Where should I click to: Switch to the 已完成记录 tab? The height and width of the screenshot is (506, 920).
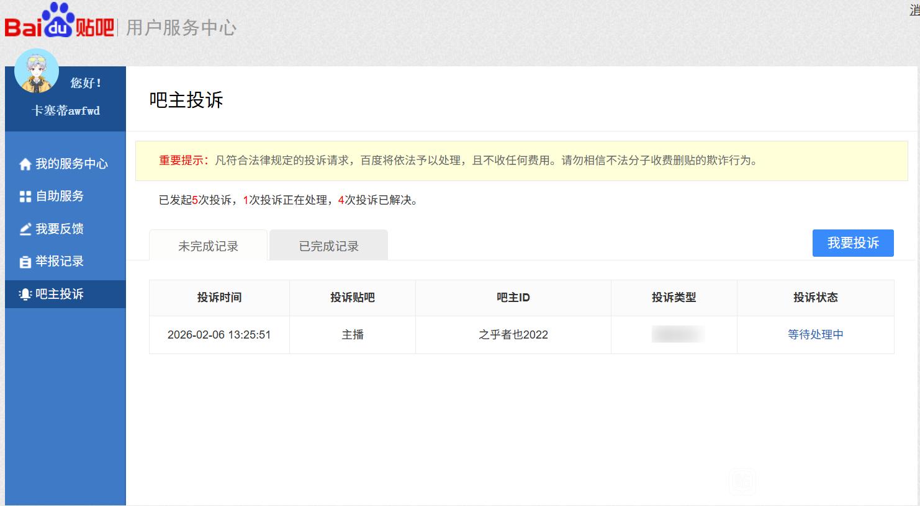(x=329, y=246)
